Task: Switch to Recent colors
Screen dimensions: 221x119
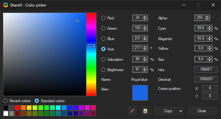Action: (x=17, y=101)
